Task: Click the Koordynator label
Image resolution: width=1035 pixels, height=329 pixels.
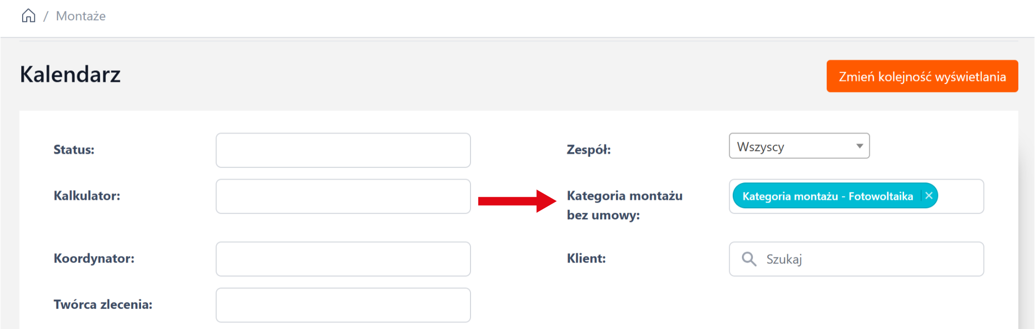Action: 94,258
